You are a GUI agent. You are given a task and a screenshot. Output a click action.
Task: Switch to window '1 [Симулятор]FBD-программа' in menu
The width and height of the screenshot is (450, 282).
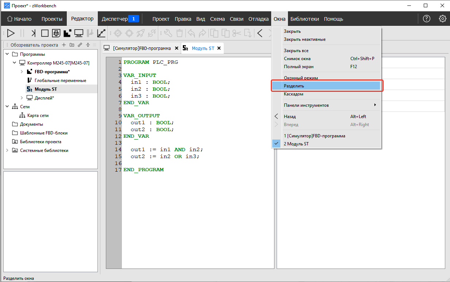[x=314, y=136]
